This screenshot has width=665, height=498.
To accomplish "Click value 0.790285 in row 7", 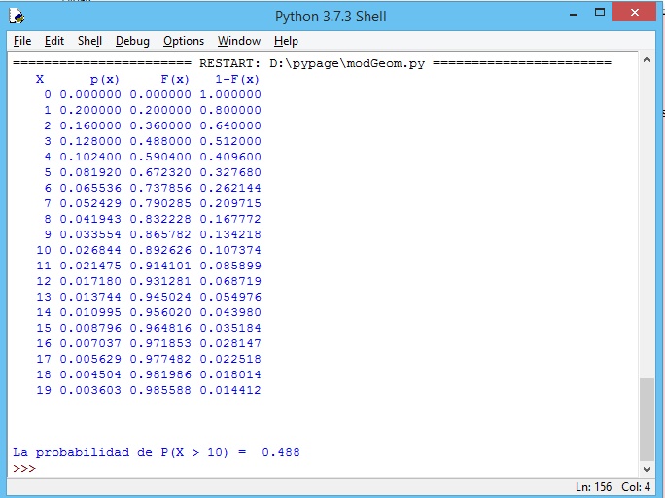I will click(x=160, y=203).
